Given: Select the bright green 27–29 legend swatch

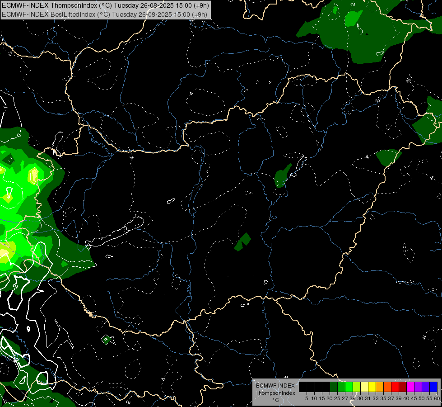Looking at the screenshot, I should 349,387.
